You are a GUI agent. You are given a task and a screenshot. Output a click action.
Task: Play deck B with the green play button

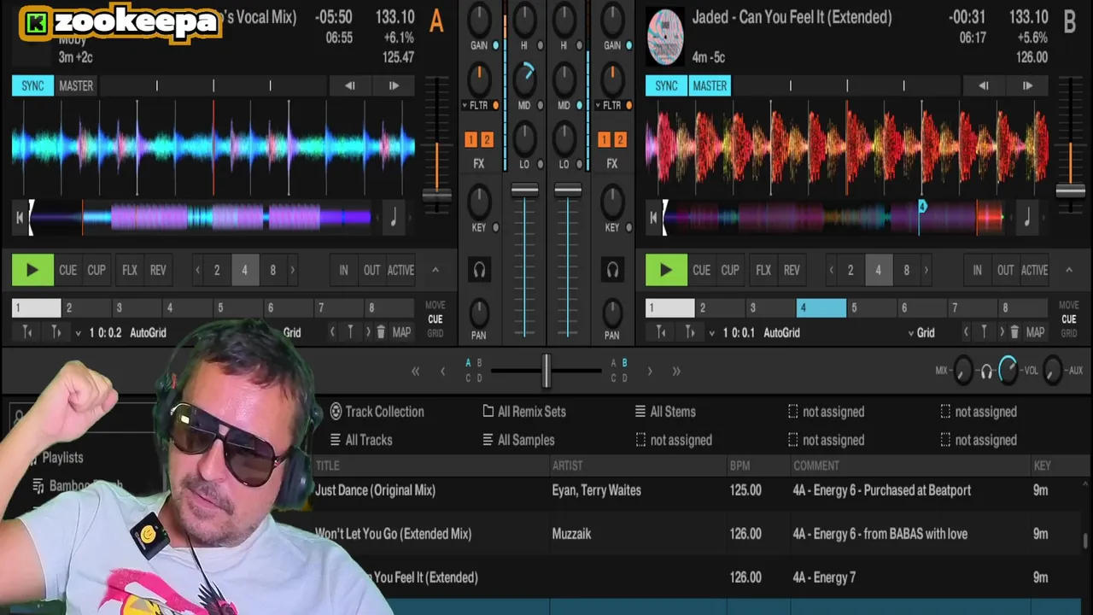(x=666, y=270)
